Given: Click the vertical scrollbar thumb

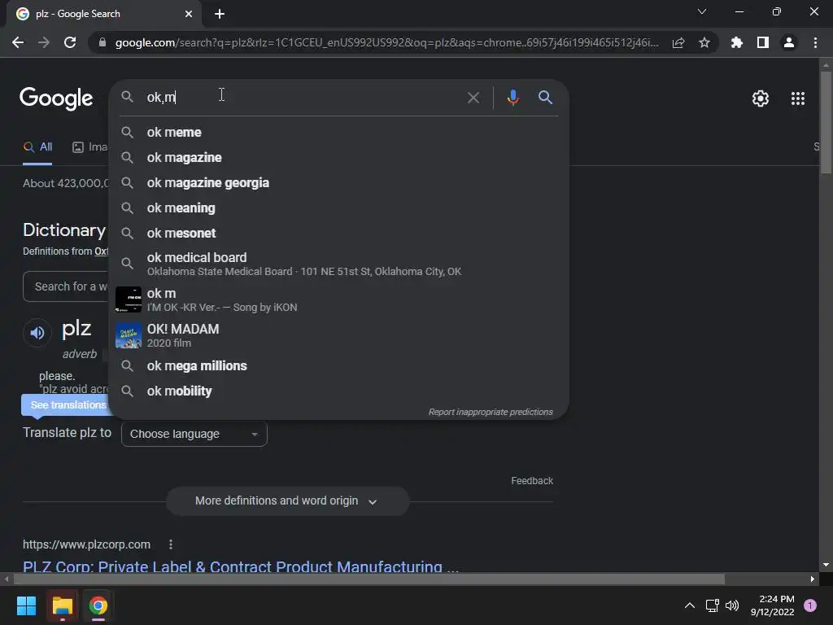Looking at the screenshot, I should (826, 122).
